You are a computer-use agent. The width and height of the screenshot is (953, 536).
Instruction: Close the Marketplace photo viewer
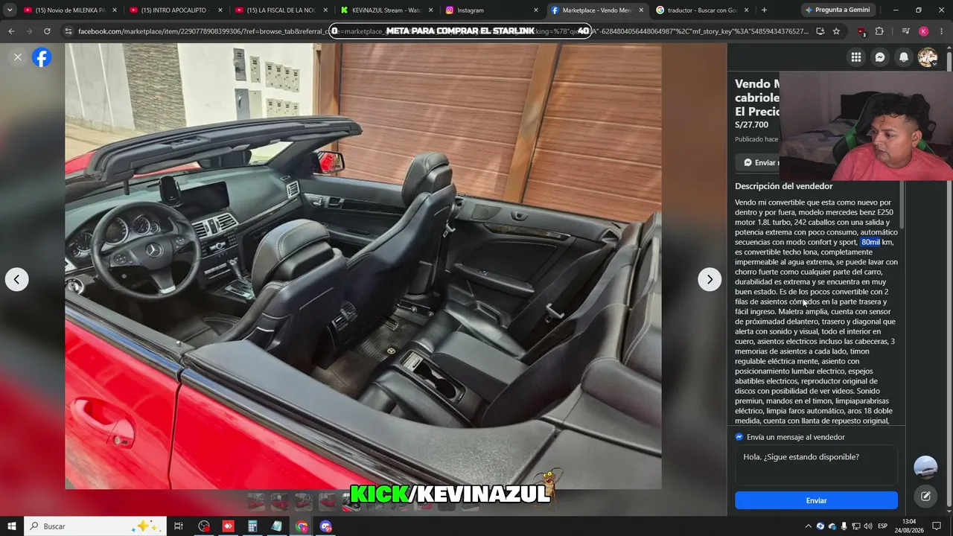pyautogui.click(x=18, y=57)
